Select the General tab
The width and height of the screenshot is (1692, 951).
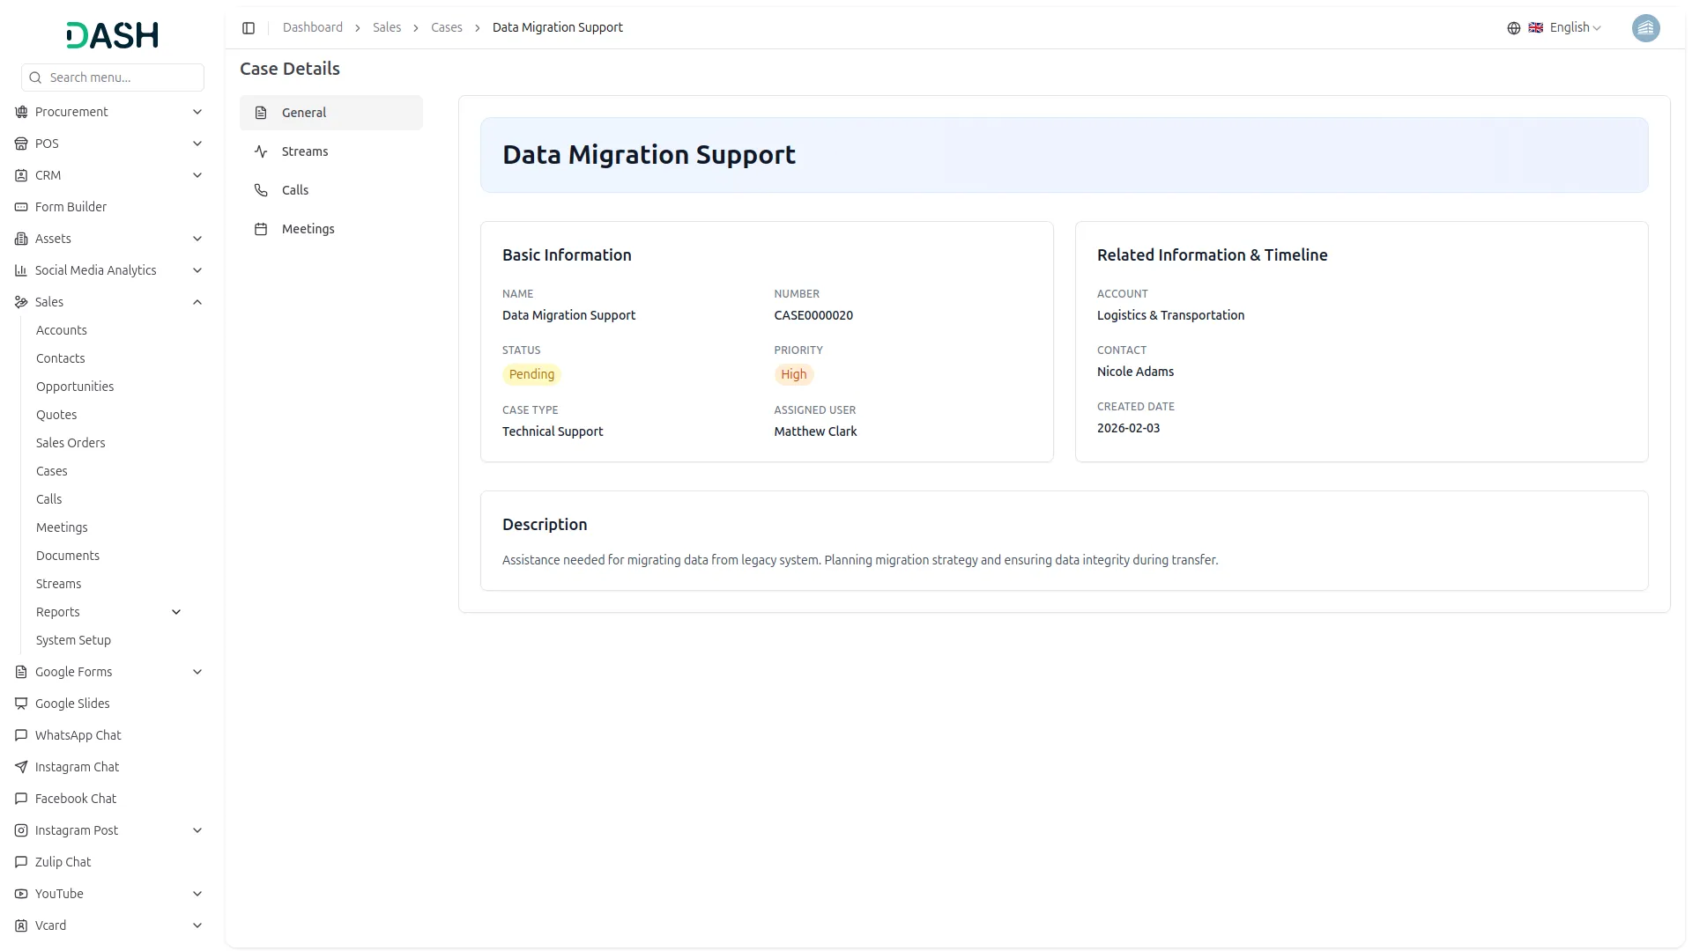[x=331, y=113]
